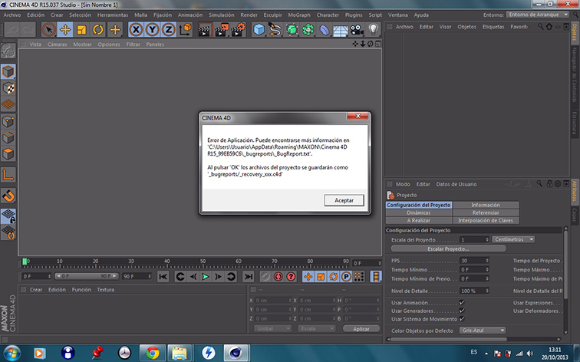Click the timeline green playhead marker
Screen dimensions: 580x362
25,262
